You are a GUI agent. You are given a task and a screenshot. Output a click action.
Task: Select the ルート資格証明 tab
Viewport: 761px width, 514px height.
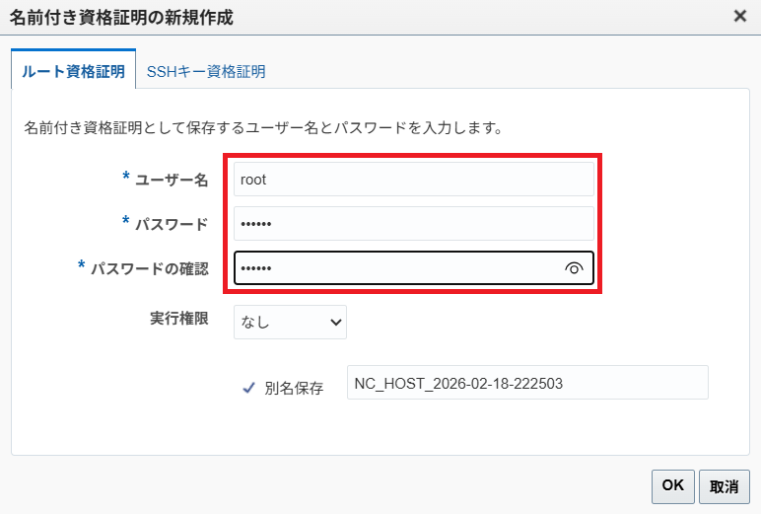coord(73,71)
